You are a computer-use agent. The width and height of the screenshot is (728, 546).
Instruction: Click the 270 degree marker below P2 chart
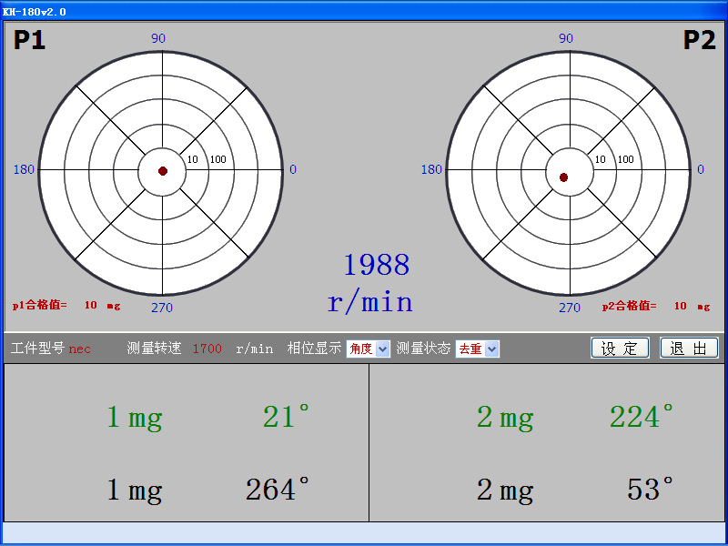[571, 308]
